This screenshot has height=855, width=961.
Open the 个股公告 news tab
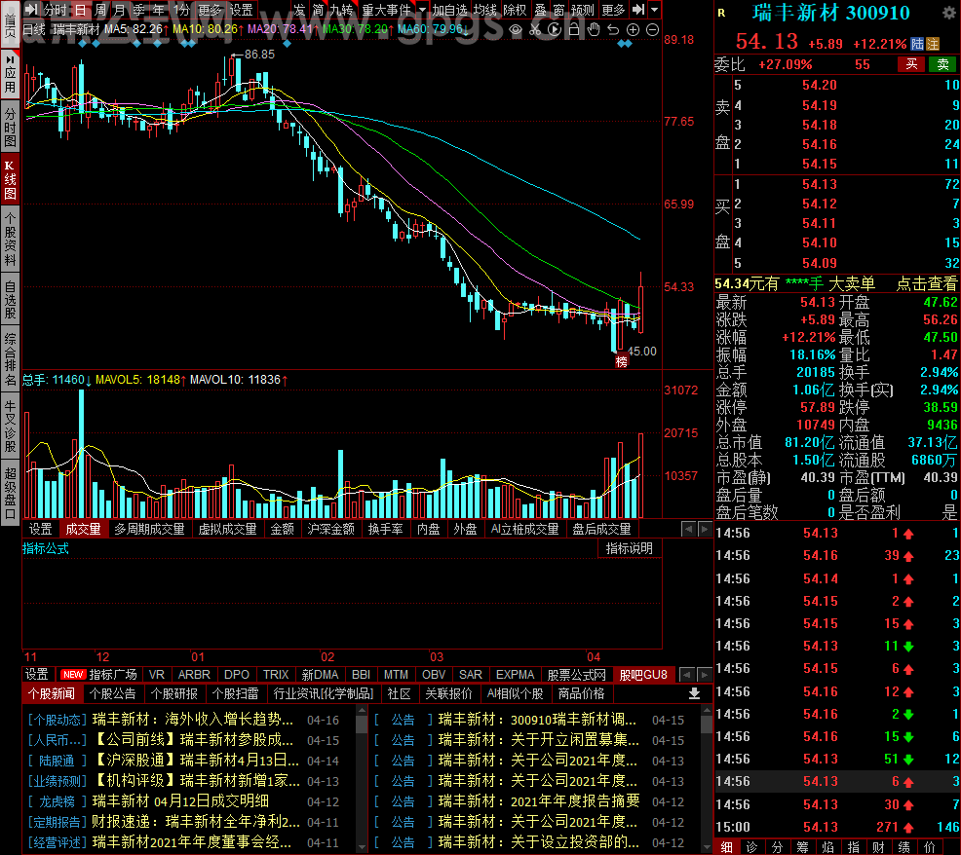113,693
